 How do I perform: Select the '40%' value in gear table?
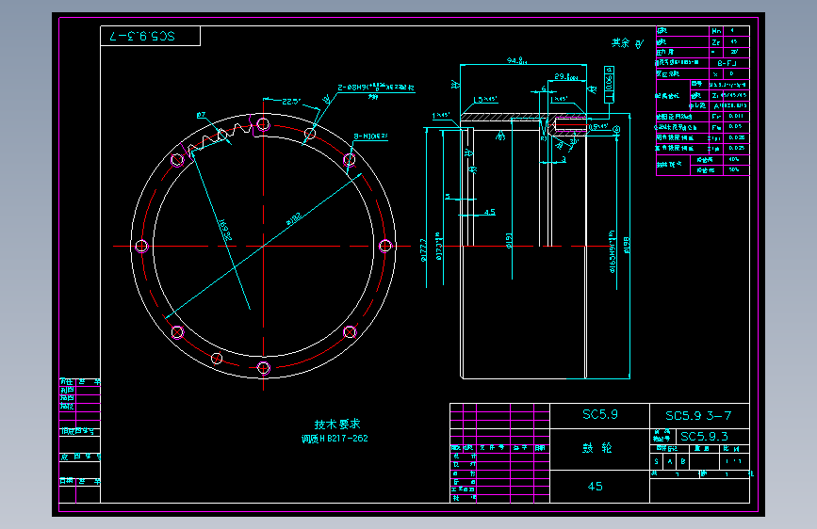click(x=734, y=159)
